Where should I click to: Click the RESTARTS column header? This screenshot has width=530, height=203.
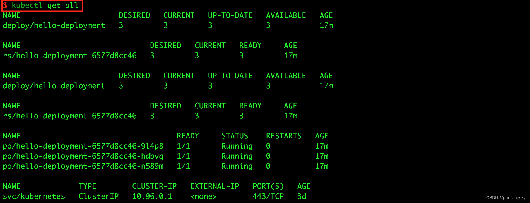284,136
